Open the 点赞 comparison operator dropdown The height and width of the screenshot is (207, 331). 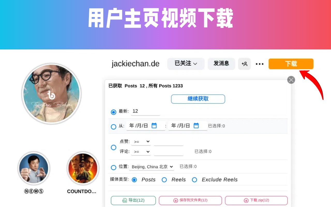(141, 142)
